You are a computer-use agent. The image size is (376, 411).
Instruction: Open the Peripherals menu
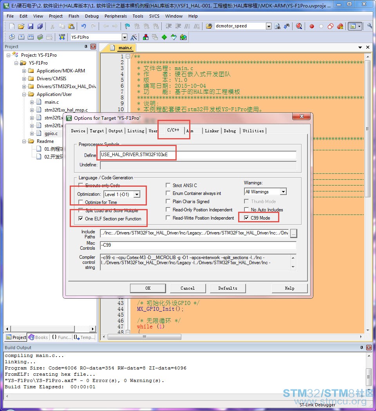tap(116, 16)
